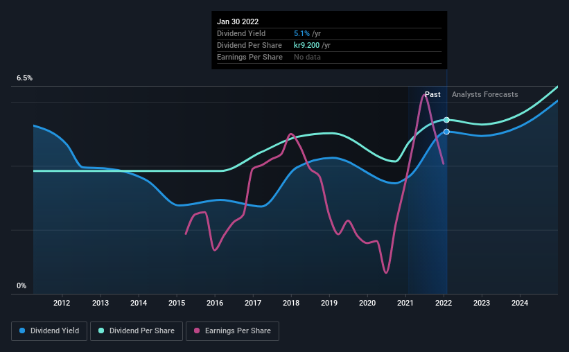Click the 'Analysts Forecasts' label
Screen dimensions: 569x352
point(485,94)
